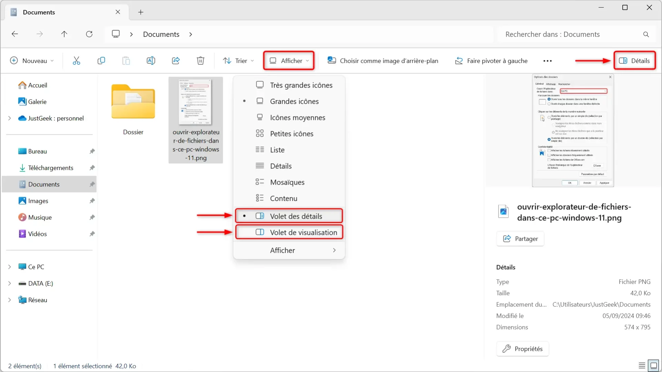Switch to details view in status bar
The width and height of the screenshot is (662, 372).
tap(642, 365)
